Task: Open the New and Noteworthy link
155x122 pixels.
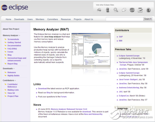Action: click(93, 114)
